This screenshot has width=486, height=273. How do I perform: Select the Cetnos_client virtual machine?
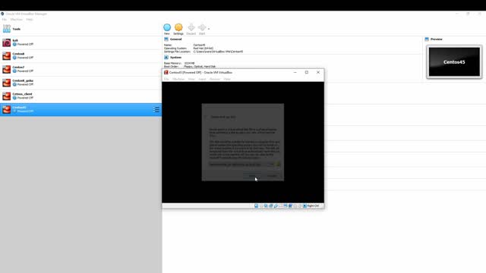coord(80,96)
